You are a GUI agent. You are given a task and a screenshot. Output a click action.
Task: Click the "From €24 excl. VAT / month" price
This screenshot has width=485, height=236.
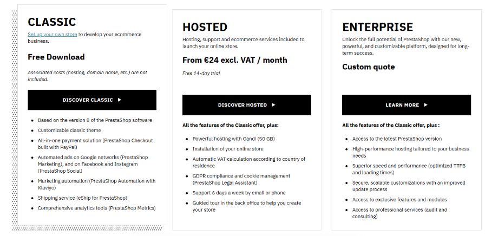pos(235,60)
